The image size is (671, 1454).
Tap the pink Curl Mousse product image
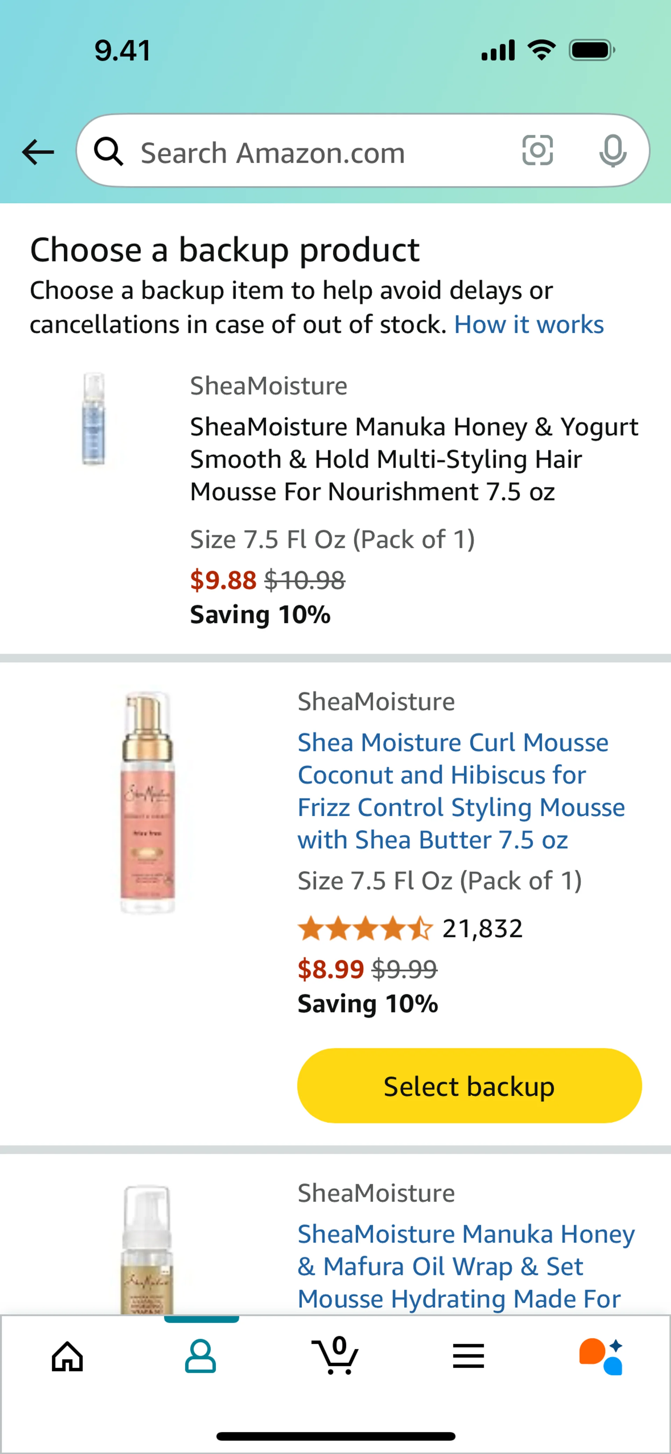click(x=147, y=802)
